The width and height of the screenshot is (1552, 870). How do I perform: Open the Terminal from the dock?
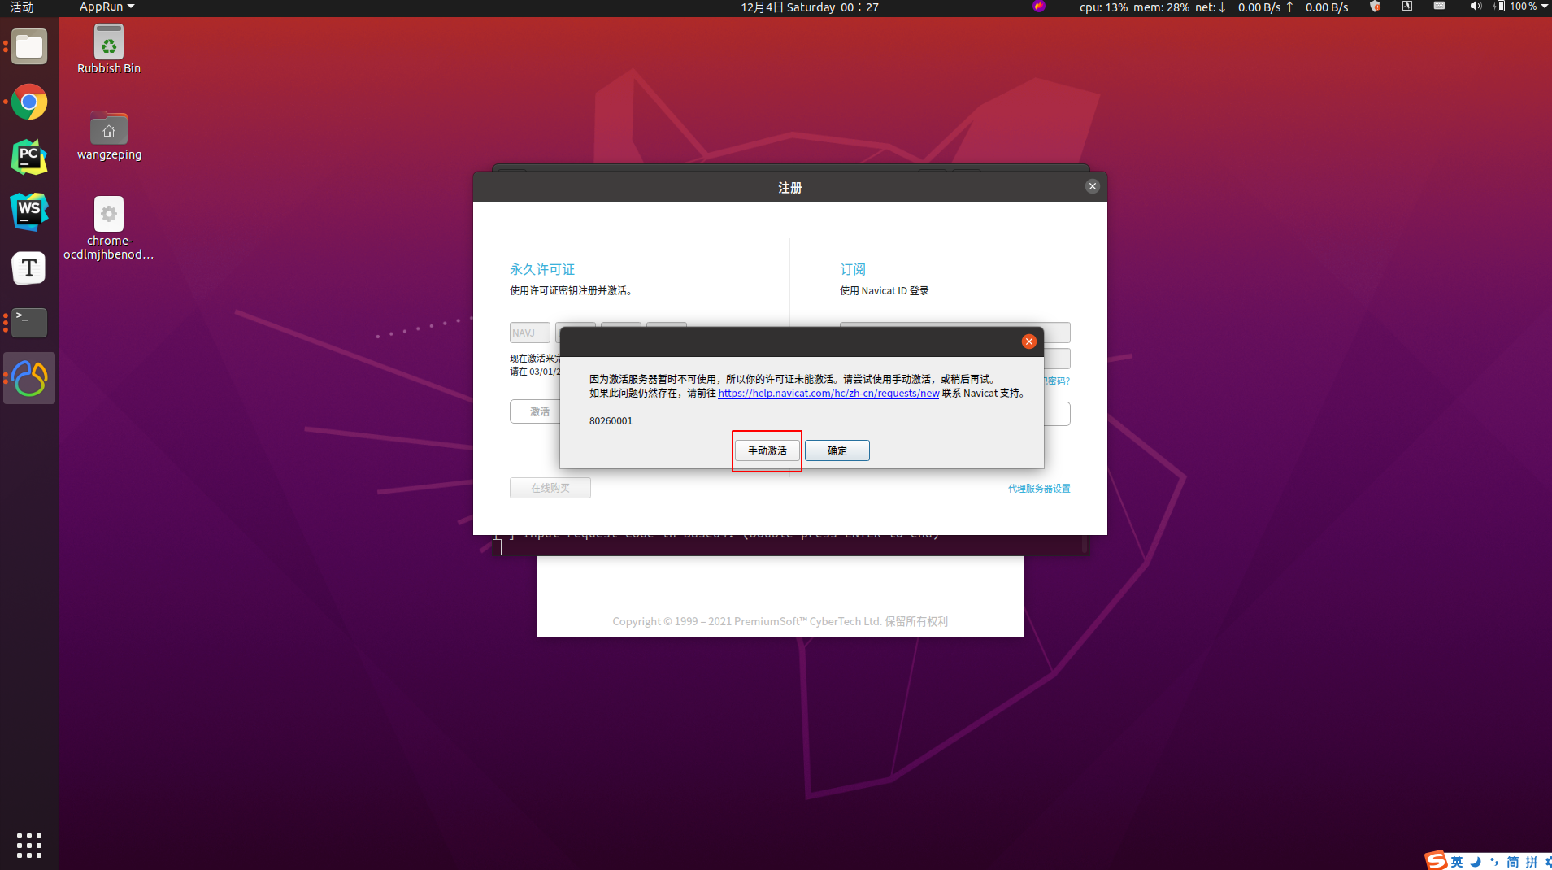(x=29, y=323)
